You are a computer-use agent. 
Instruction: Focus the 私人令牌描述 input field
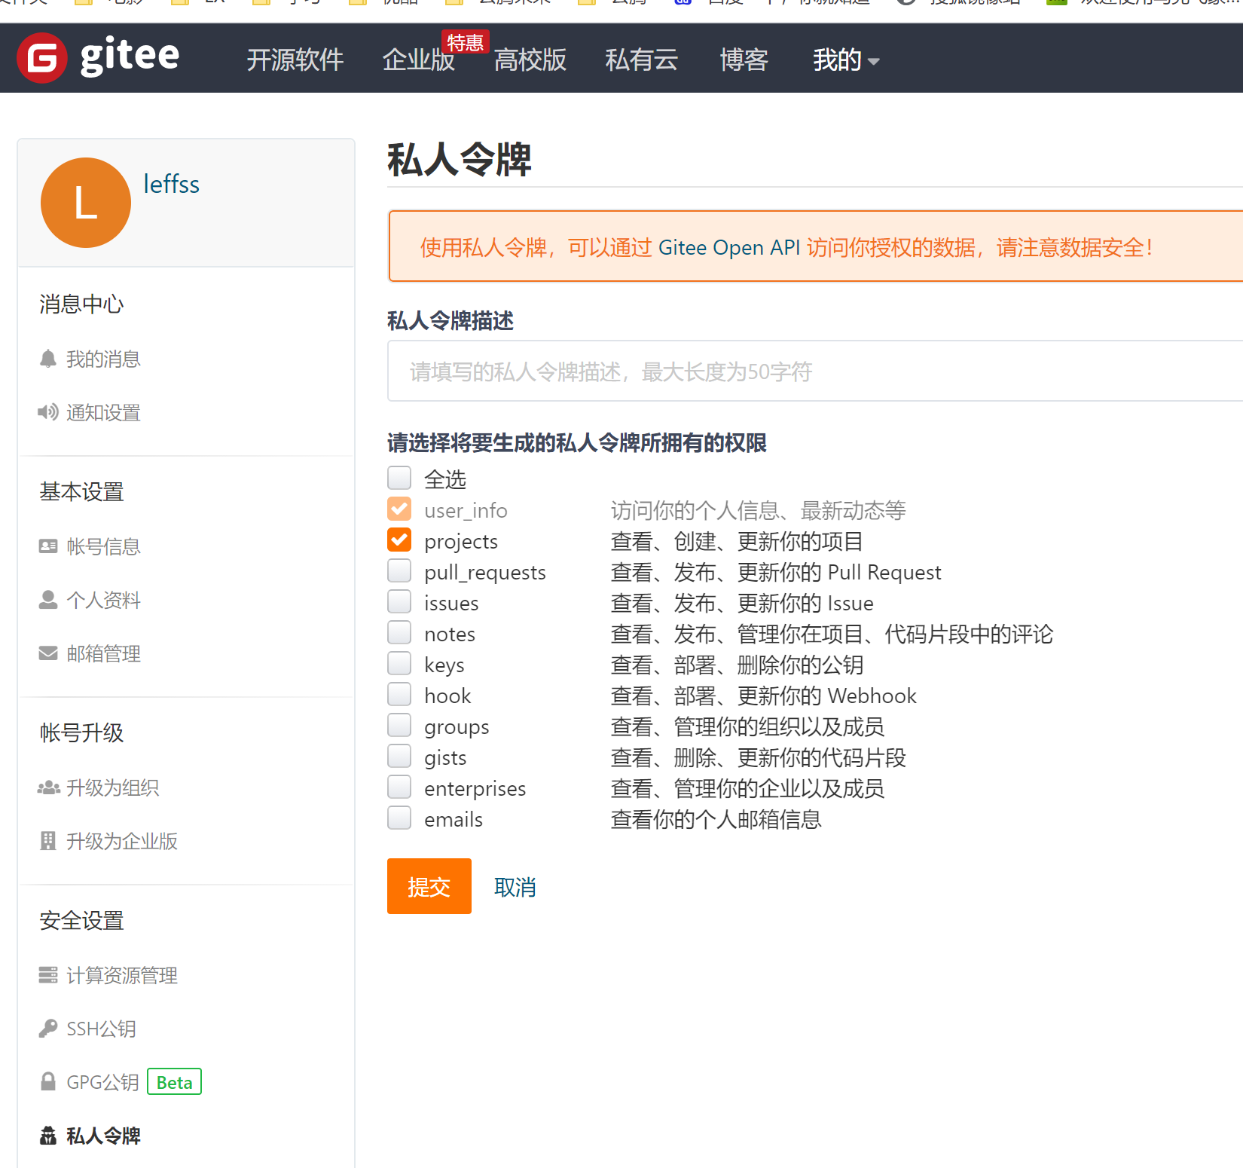pyautogui.click(x=815, y=371)
